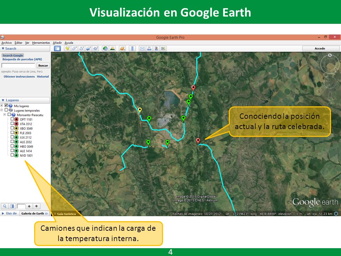
Task: Open the Herramientas menu
Action: pyautogui.click(x=41, y=43)
